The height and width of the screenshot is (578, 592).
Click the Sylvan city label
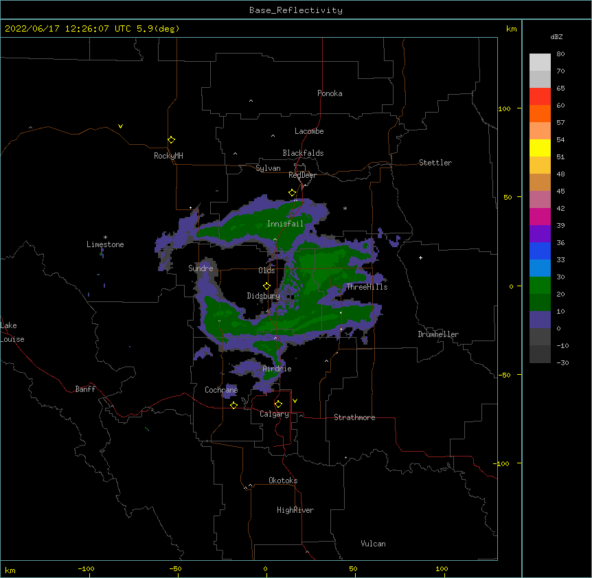point(268,168)
